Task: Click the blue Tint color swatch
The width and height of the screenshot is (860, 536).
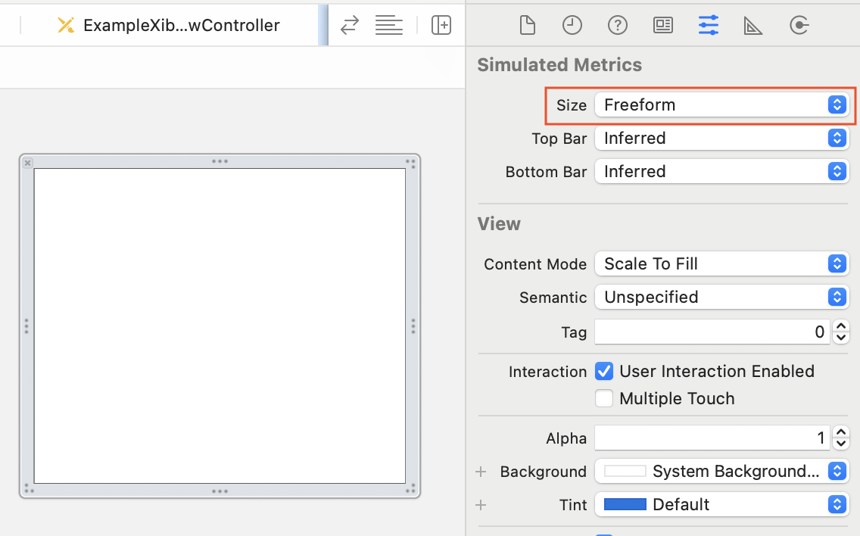Action: (x=625, y=505)
